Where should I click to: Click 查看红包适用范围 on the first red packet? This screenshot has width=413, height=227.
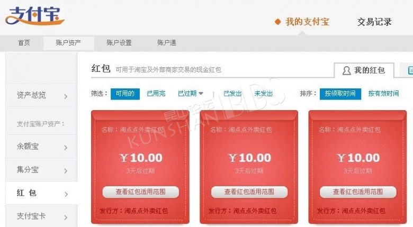coord(141,192)
